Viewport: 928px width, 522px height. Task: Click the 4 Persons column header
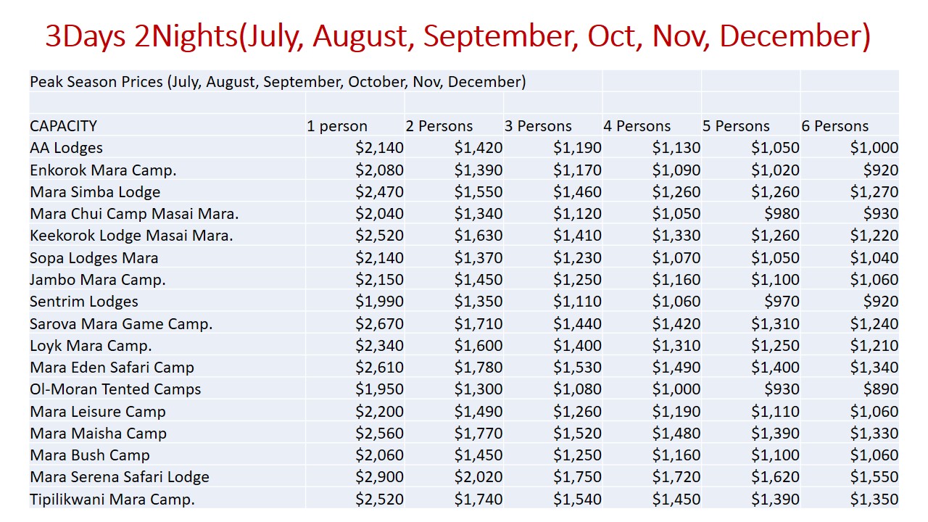(x=637, y=126)
